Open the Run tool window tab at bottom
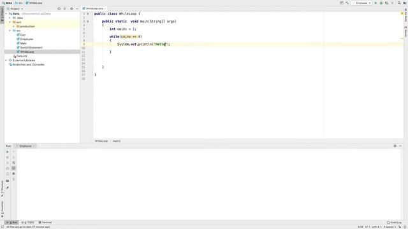408x229 pixels. click(x=11, y=223)
